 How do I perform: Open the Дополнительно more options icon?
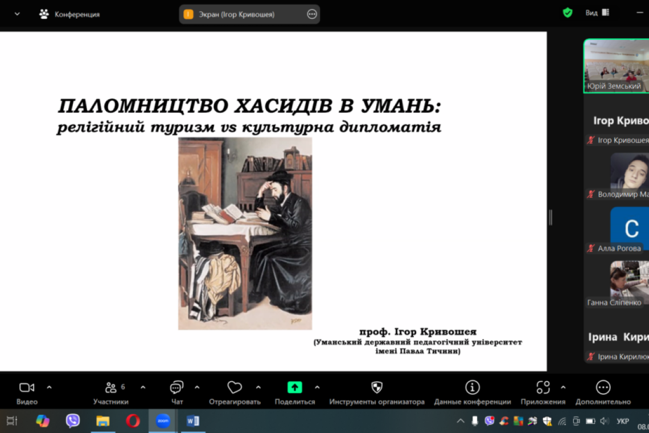pyautogui.click(x=603, y=387)
